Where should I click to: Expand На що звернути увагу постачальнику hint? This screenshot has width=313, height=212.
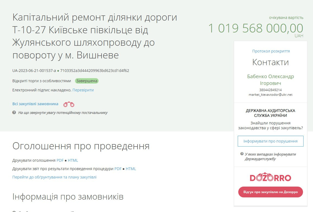point(63,113)
